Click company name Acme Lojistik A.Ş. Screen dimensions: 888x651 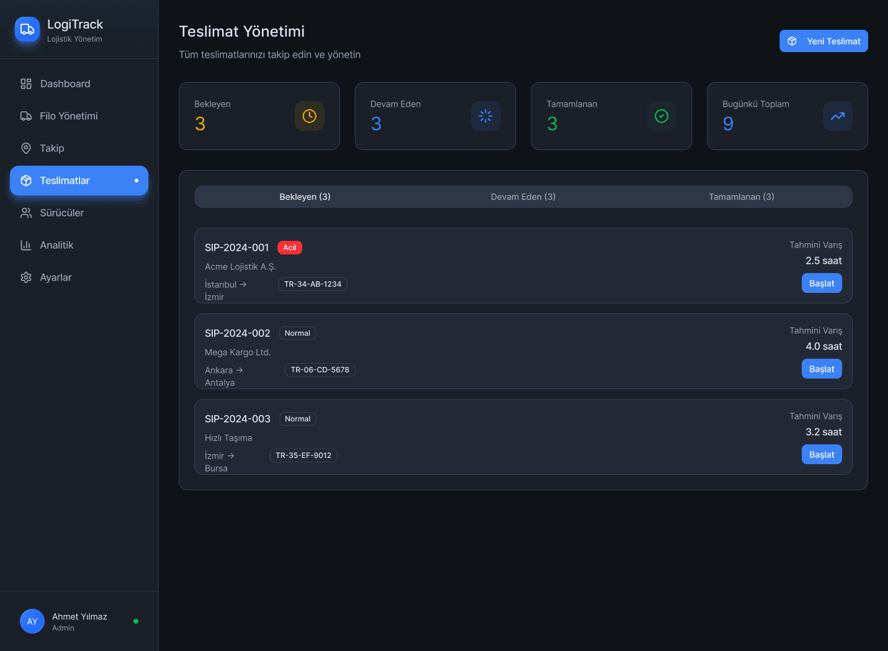241,267
